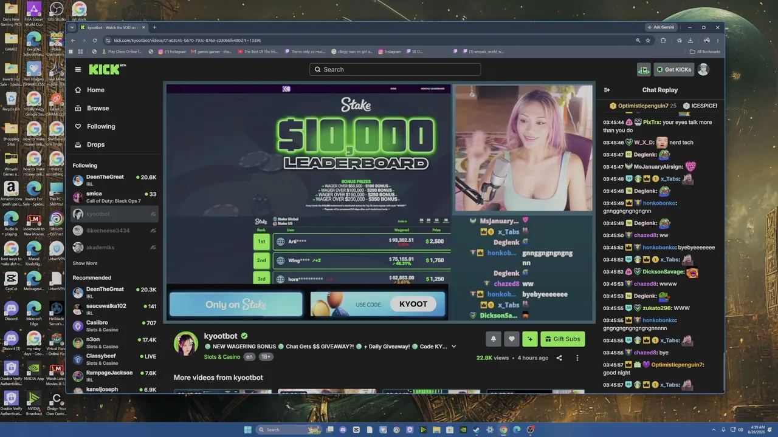
Task: Click the green sparkle subscribe button
Action: pos(530,339)
